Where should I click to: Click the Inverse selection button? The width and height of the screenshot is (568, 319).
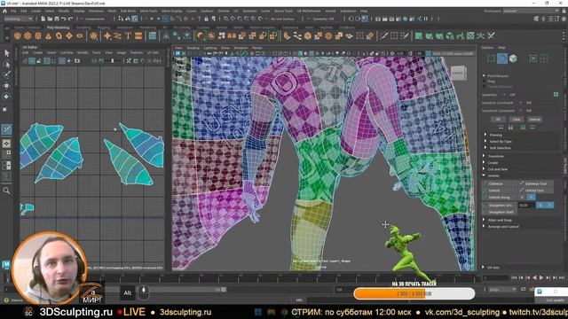point(534,119)
